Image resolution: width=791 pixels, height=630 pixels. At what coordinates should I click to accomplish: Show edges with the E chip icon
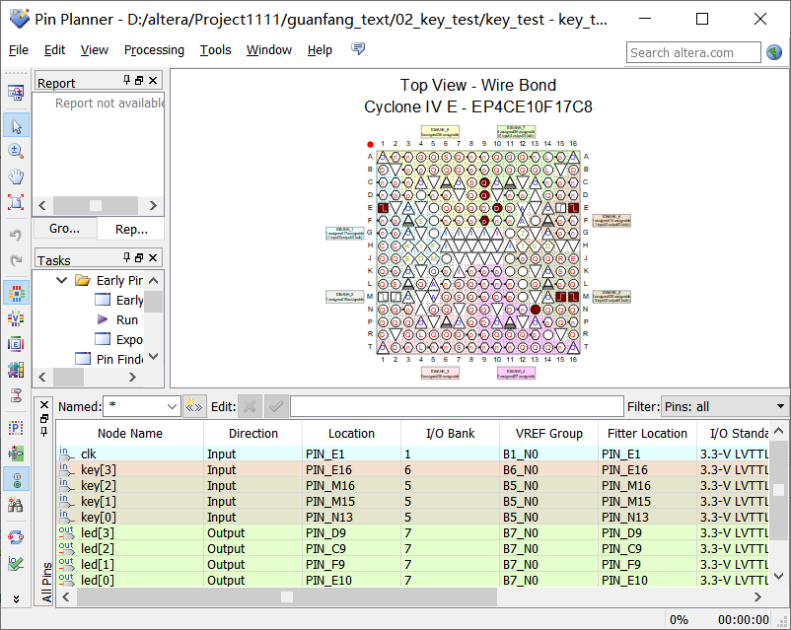click(x=16, y=344)
